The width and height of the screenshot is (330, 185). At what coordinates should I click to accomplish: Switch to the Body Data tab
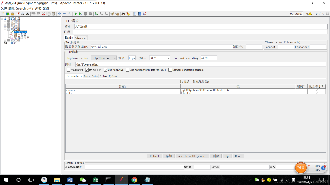pyautogui.click(x=91, y=76)
